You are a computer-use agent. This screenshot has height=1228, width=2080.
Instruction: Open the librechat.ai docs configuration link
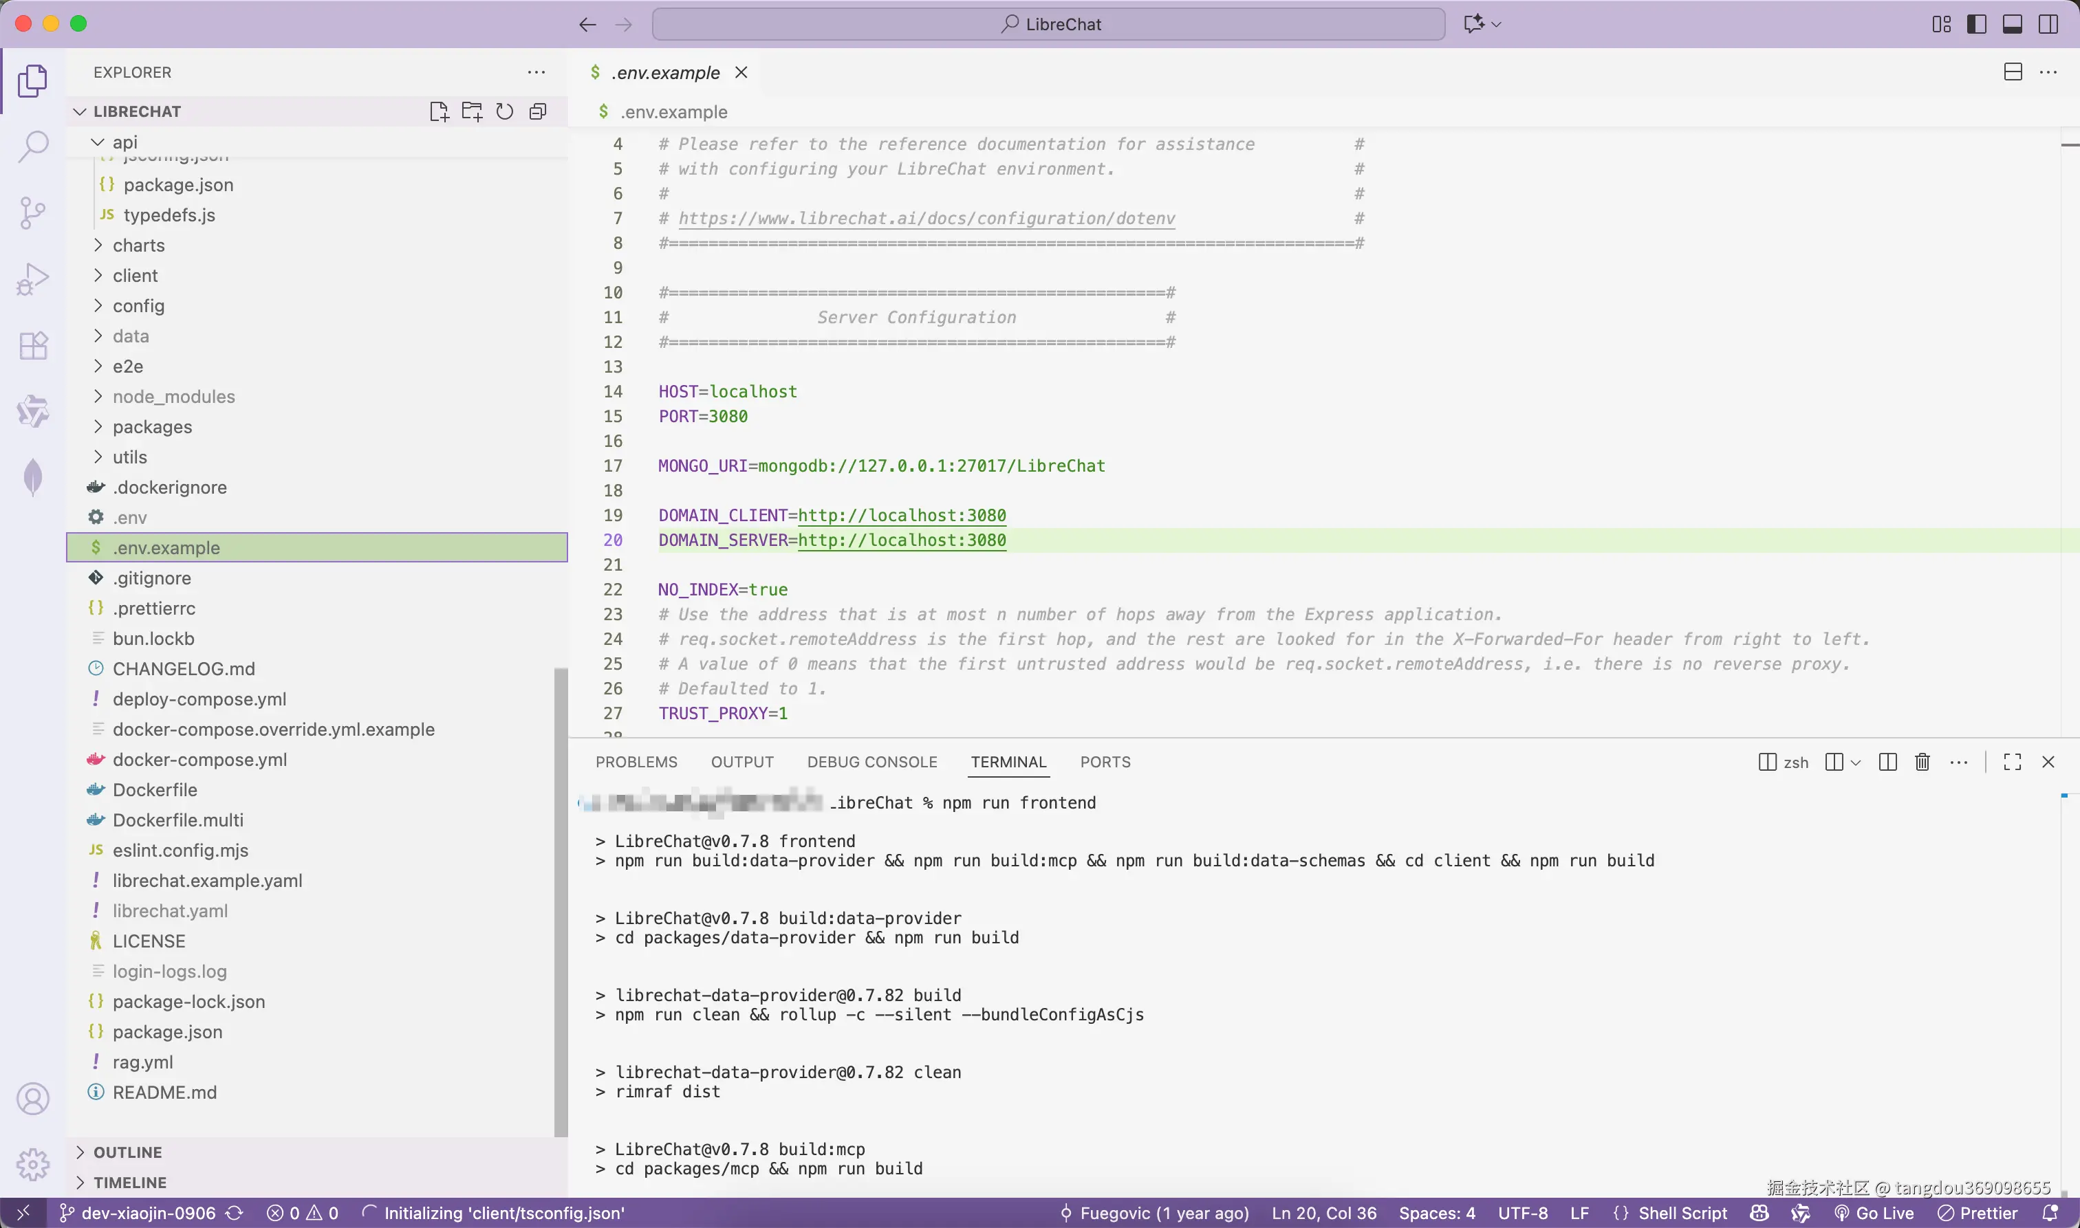click(x=927, y=219)
